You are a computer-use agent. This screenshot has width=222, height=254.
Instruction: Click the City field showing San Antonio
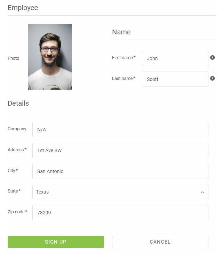(120, 171)
